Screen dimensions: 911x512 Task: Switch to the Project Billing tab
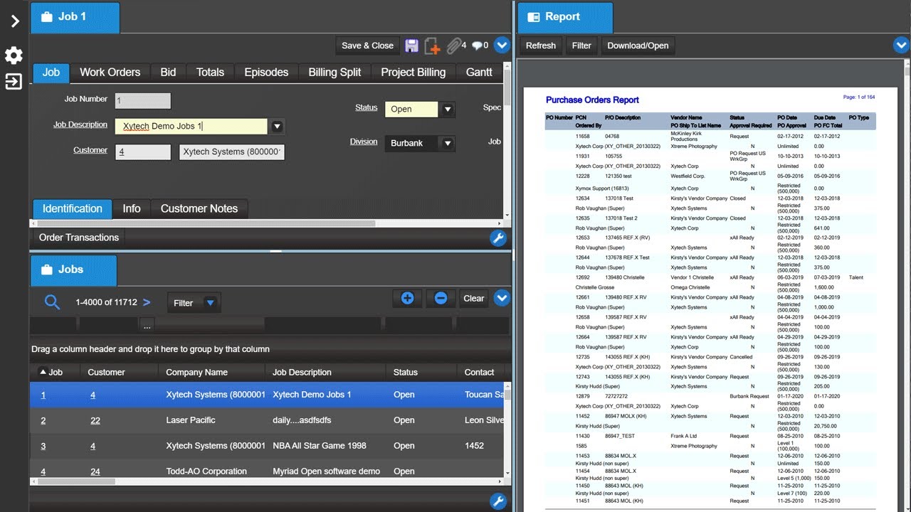413,73
